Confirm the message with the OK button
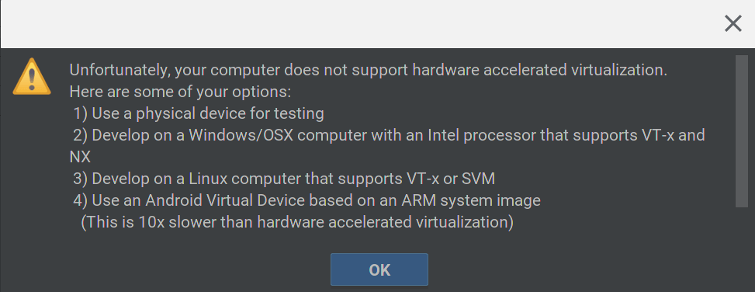This screenshot has height=292, width=755. [379, 269]
